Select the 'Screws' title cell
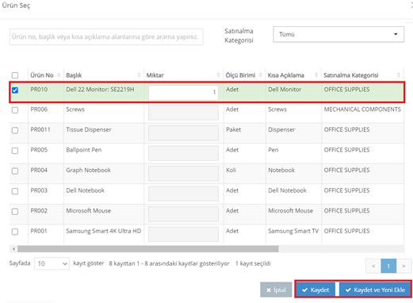This screenshot has height=303, width=413. pos(75,109)
